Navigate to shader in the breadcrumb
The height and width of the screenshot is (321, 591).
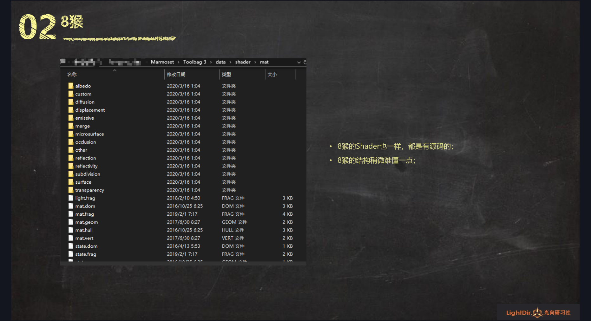click(243, 62)
